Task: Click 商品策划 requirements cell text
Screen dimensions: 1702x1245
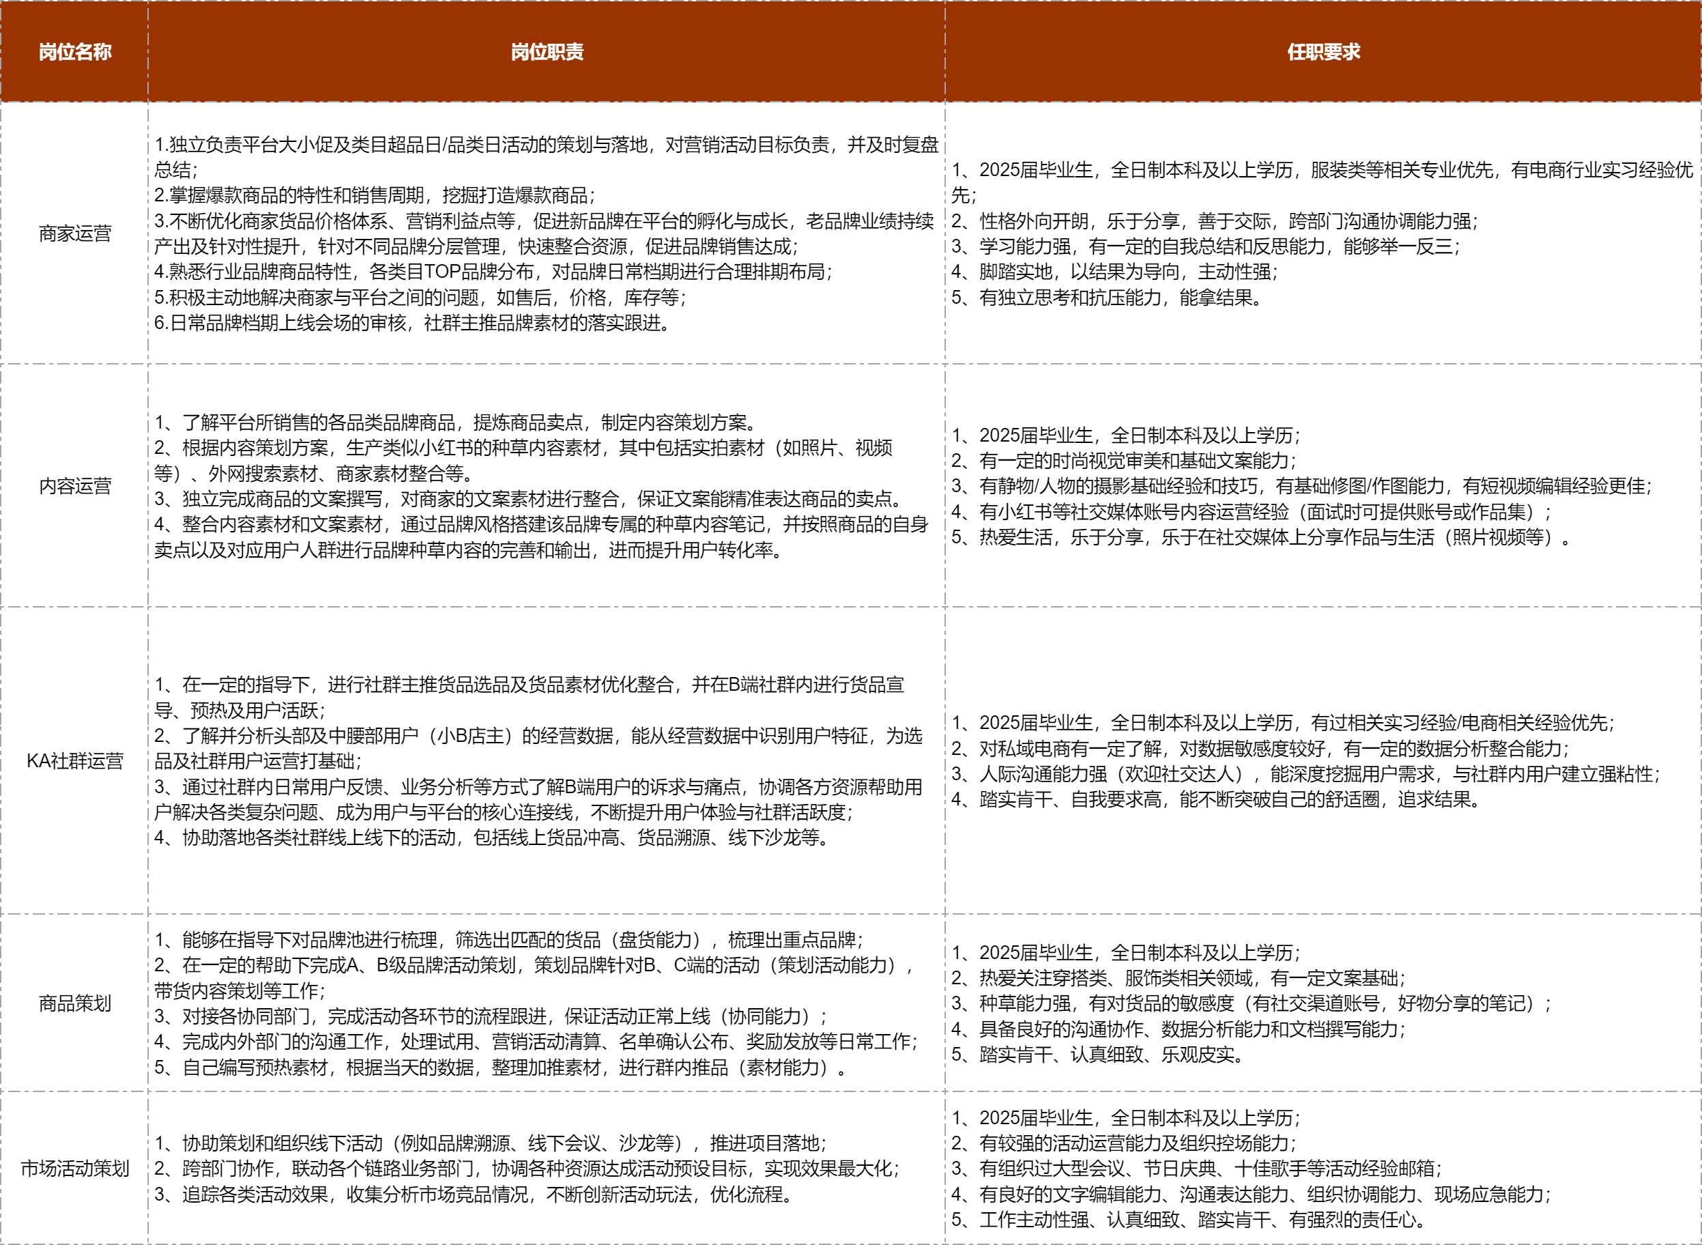Action: pyautogui.click(x=1251, y=1003)
